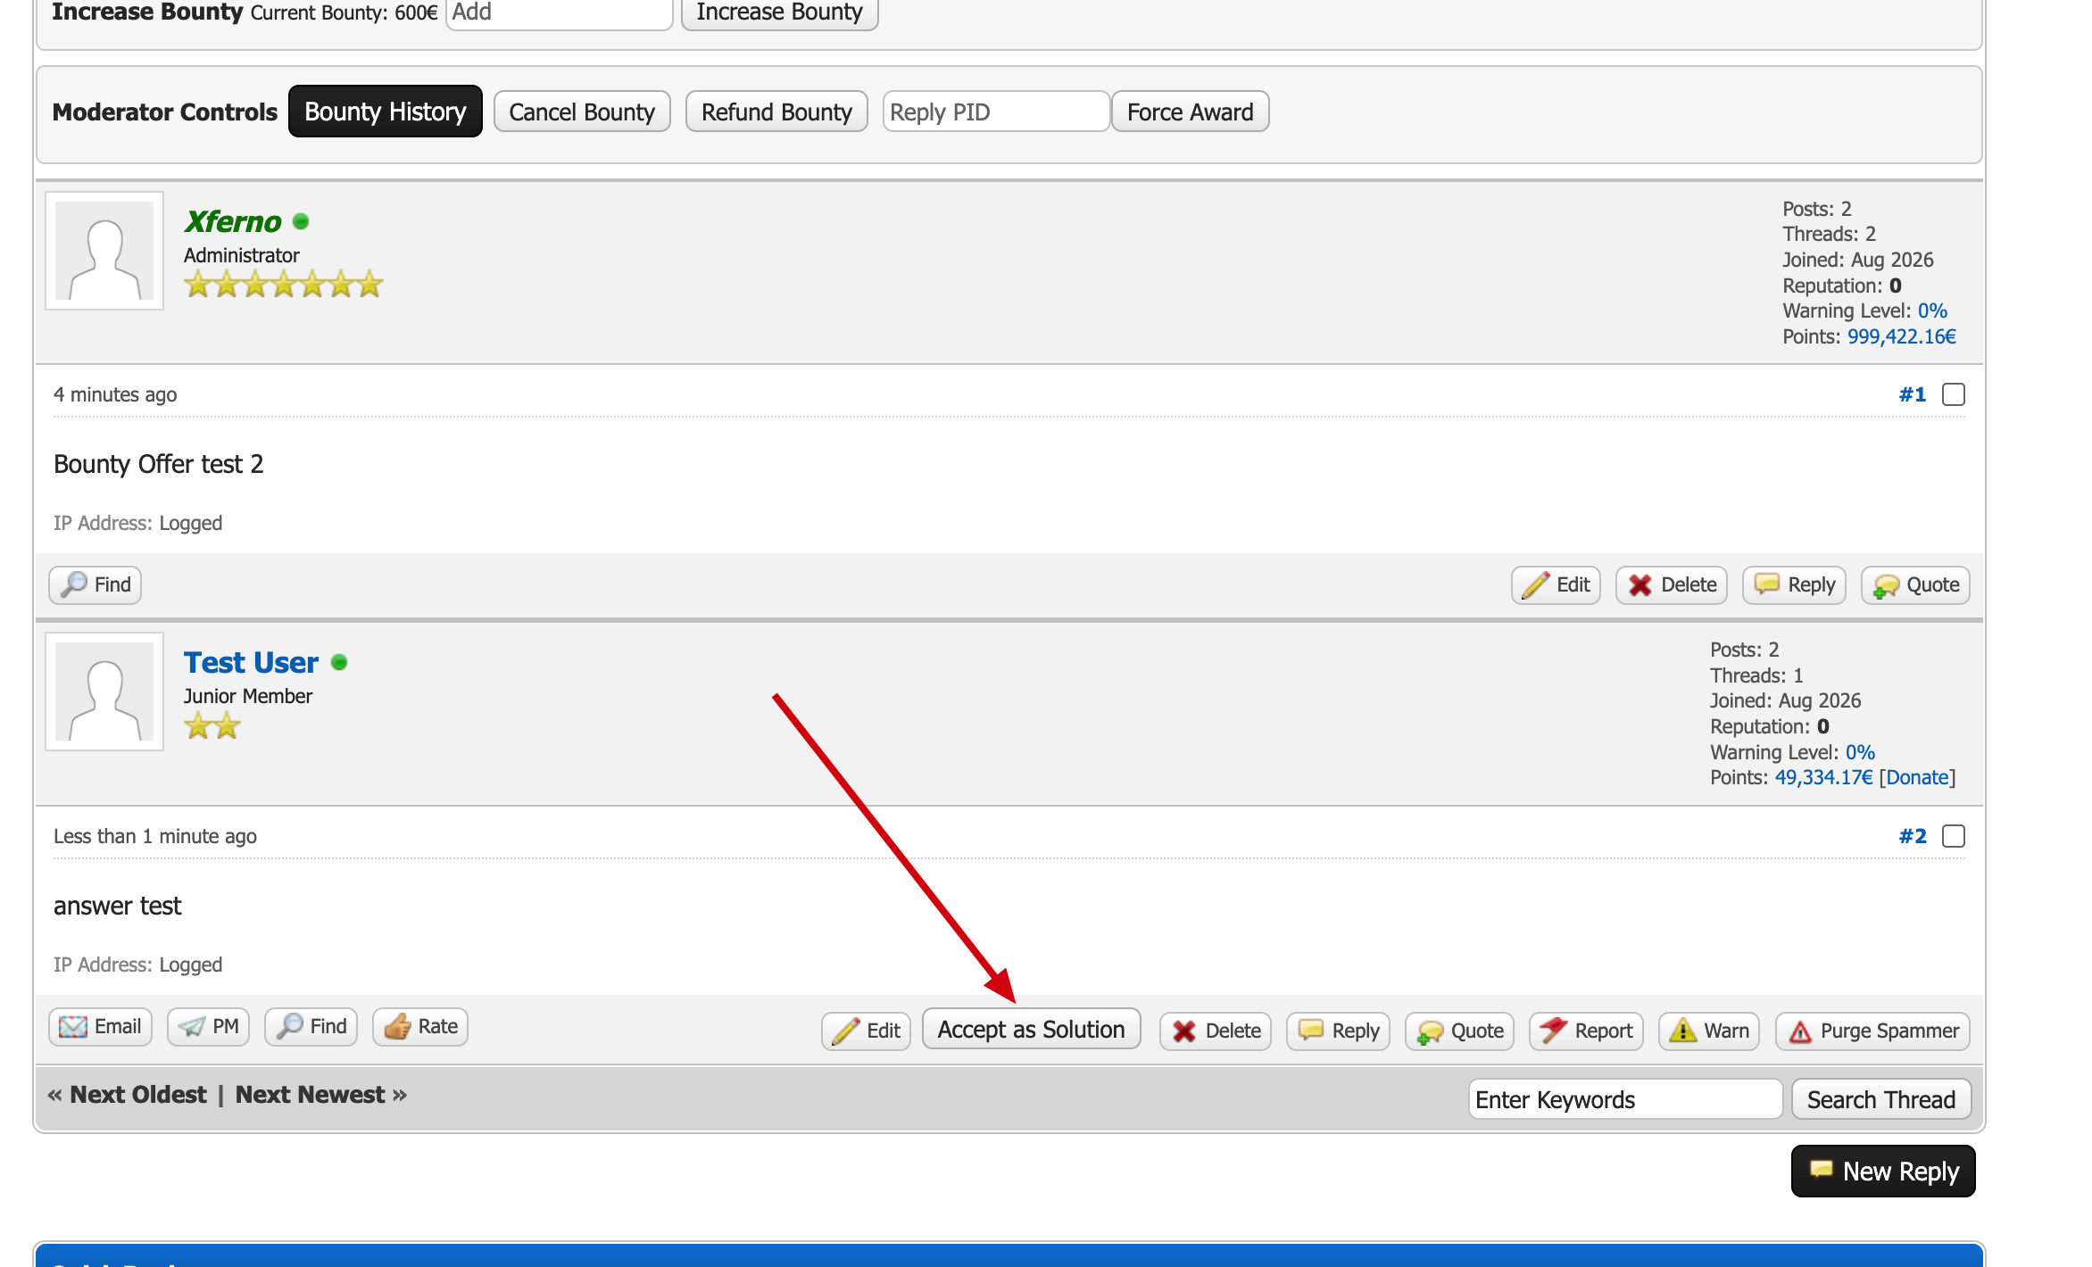
Task: Reply to Xferno's post
Action: pos(1794,585)
